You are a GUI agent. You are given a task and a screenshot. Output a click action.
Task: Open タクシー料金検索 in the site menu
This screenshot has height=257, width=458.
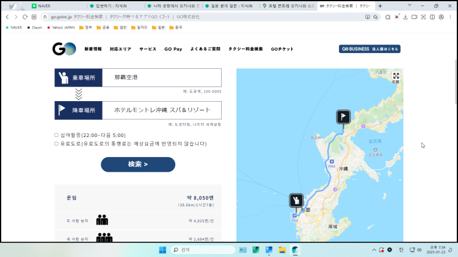coord(245,49)
